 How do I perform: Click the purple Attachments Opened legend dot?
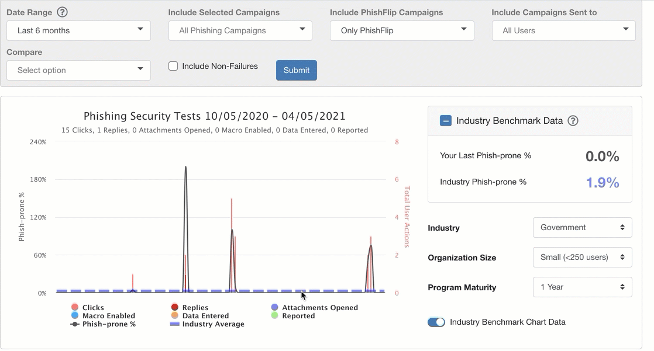[x=274, y=307]
